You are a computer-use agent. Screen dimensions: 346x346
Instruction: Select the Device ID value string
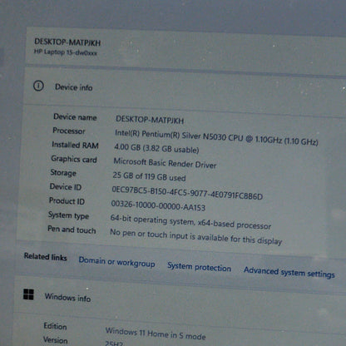pos(187,193)
